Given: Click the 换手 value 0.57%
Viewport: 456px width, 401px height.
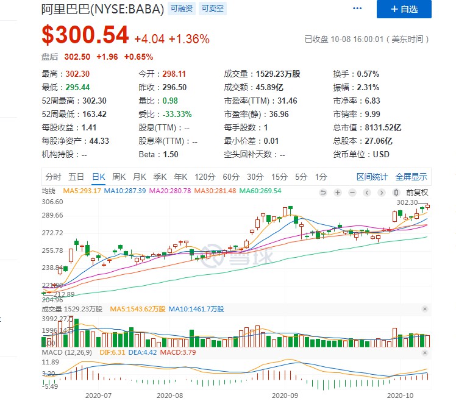Looking at the screenshot, I should (x=368, y=74).
